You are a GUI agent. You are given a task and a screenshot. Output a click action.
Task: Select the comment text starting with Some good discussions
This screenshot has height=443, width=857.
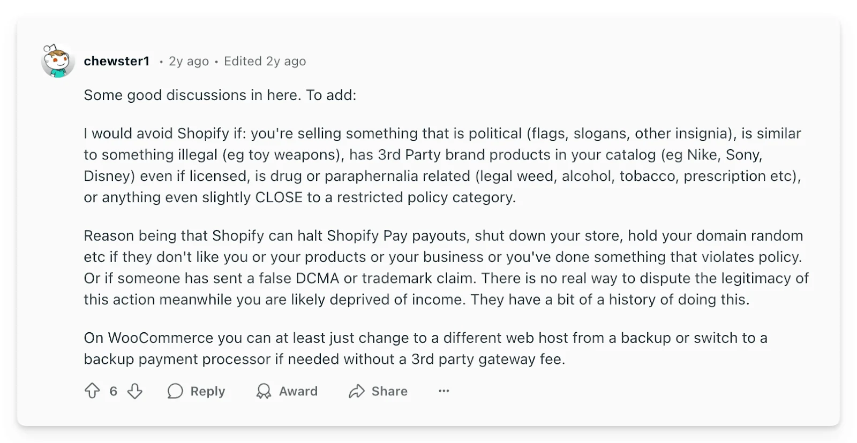(221, 95)
